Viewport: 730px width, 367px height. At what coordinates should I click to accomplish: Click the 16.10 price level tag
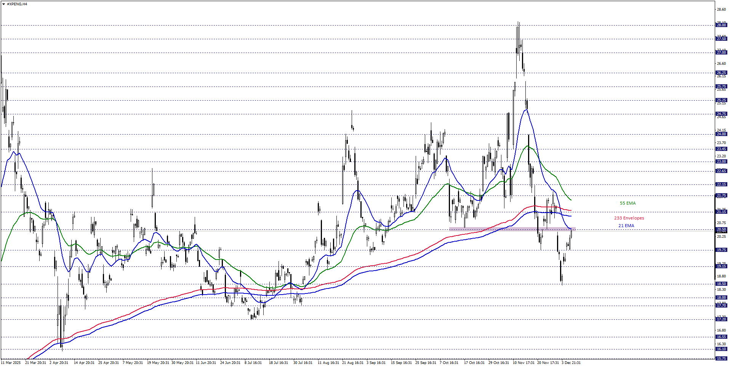[721, 349]
